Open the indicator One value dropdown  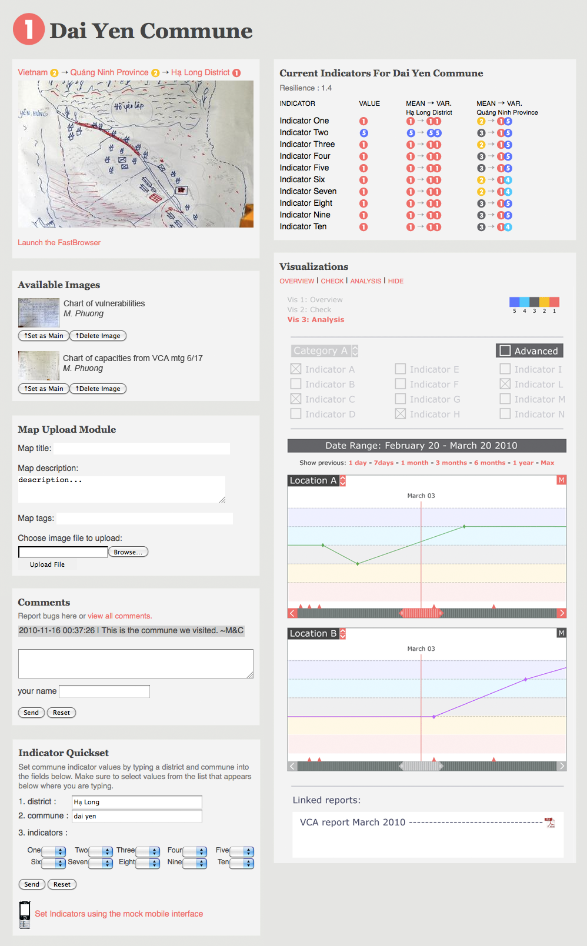pos(54,851)
